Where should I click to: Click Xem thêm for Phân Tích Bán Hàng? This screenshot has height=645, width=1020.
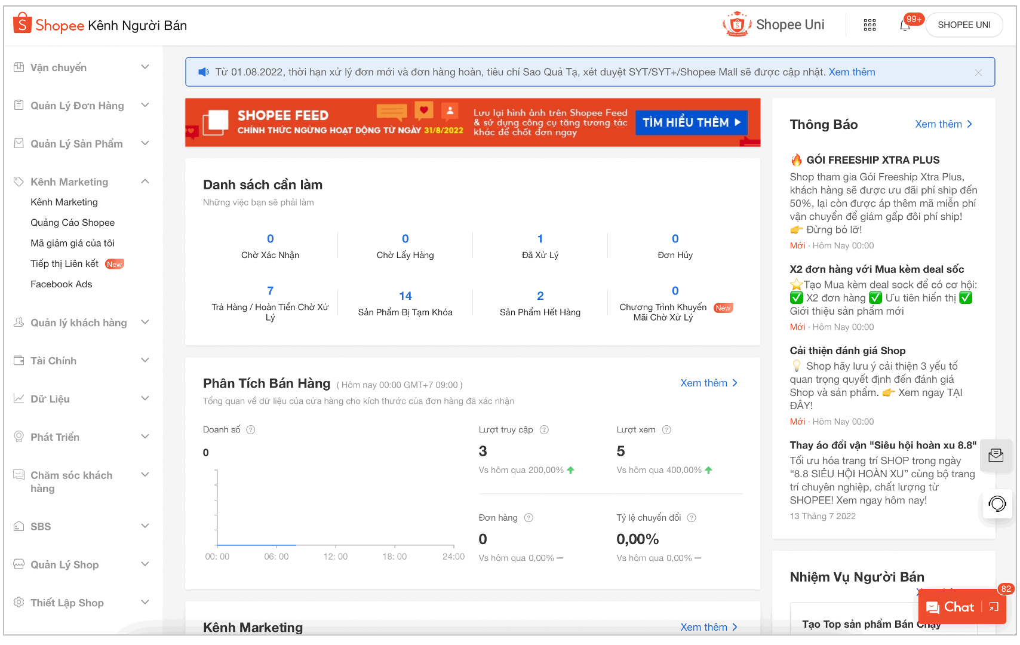(709, 383)
